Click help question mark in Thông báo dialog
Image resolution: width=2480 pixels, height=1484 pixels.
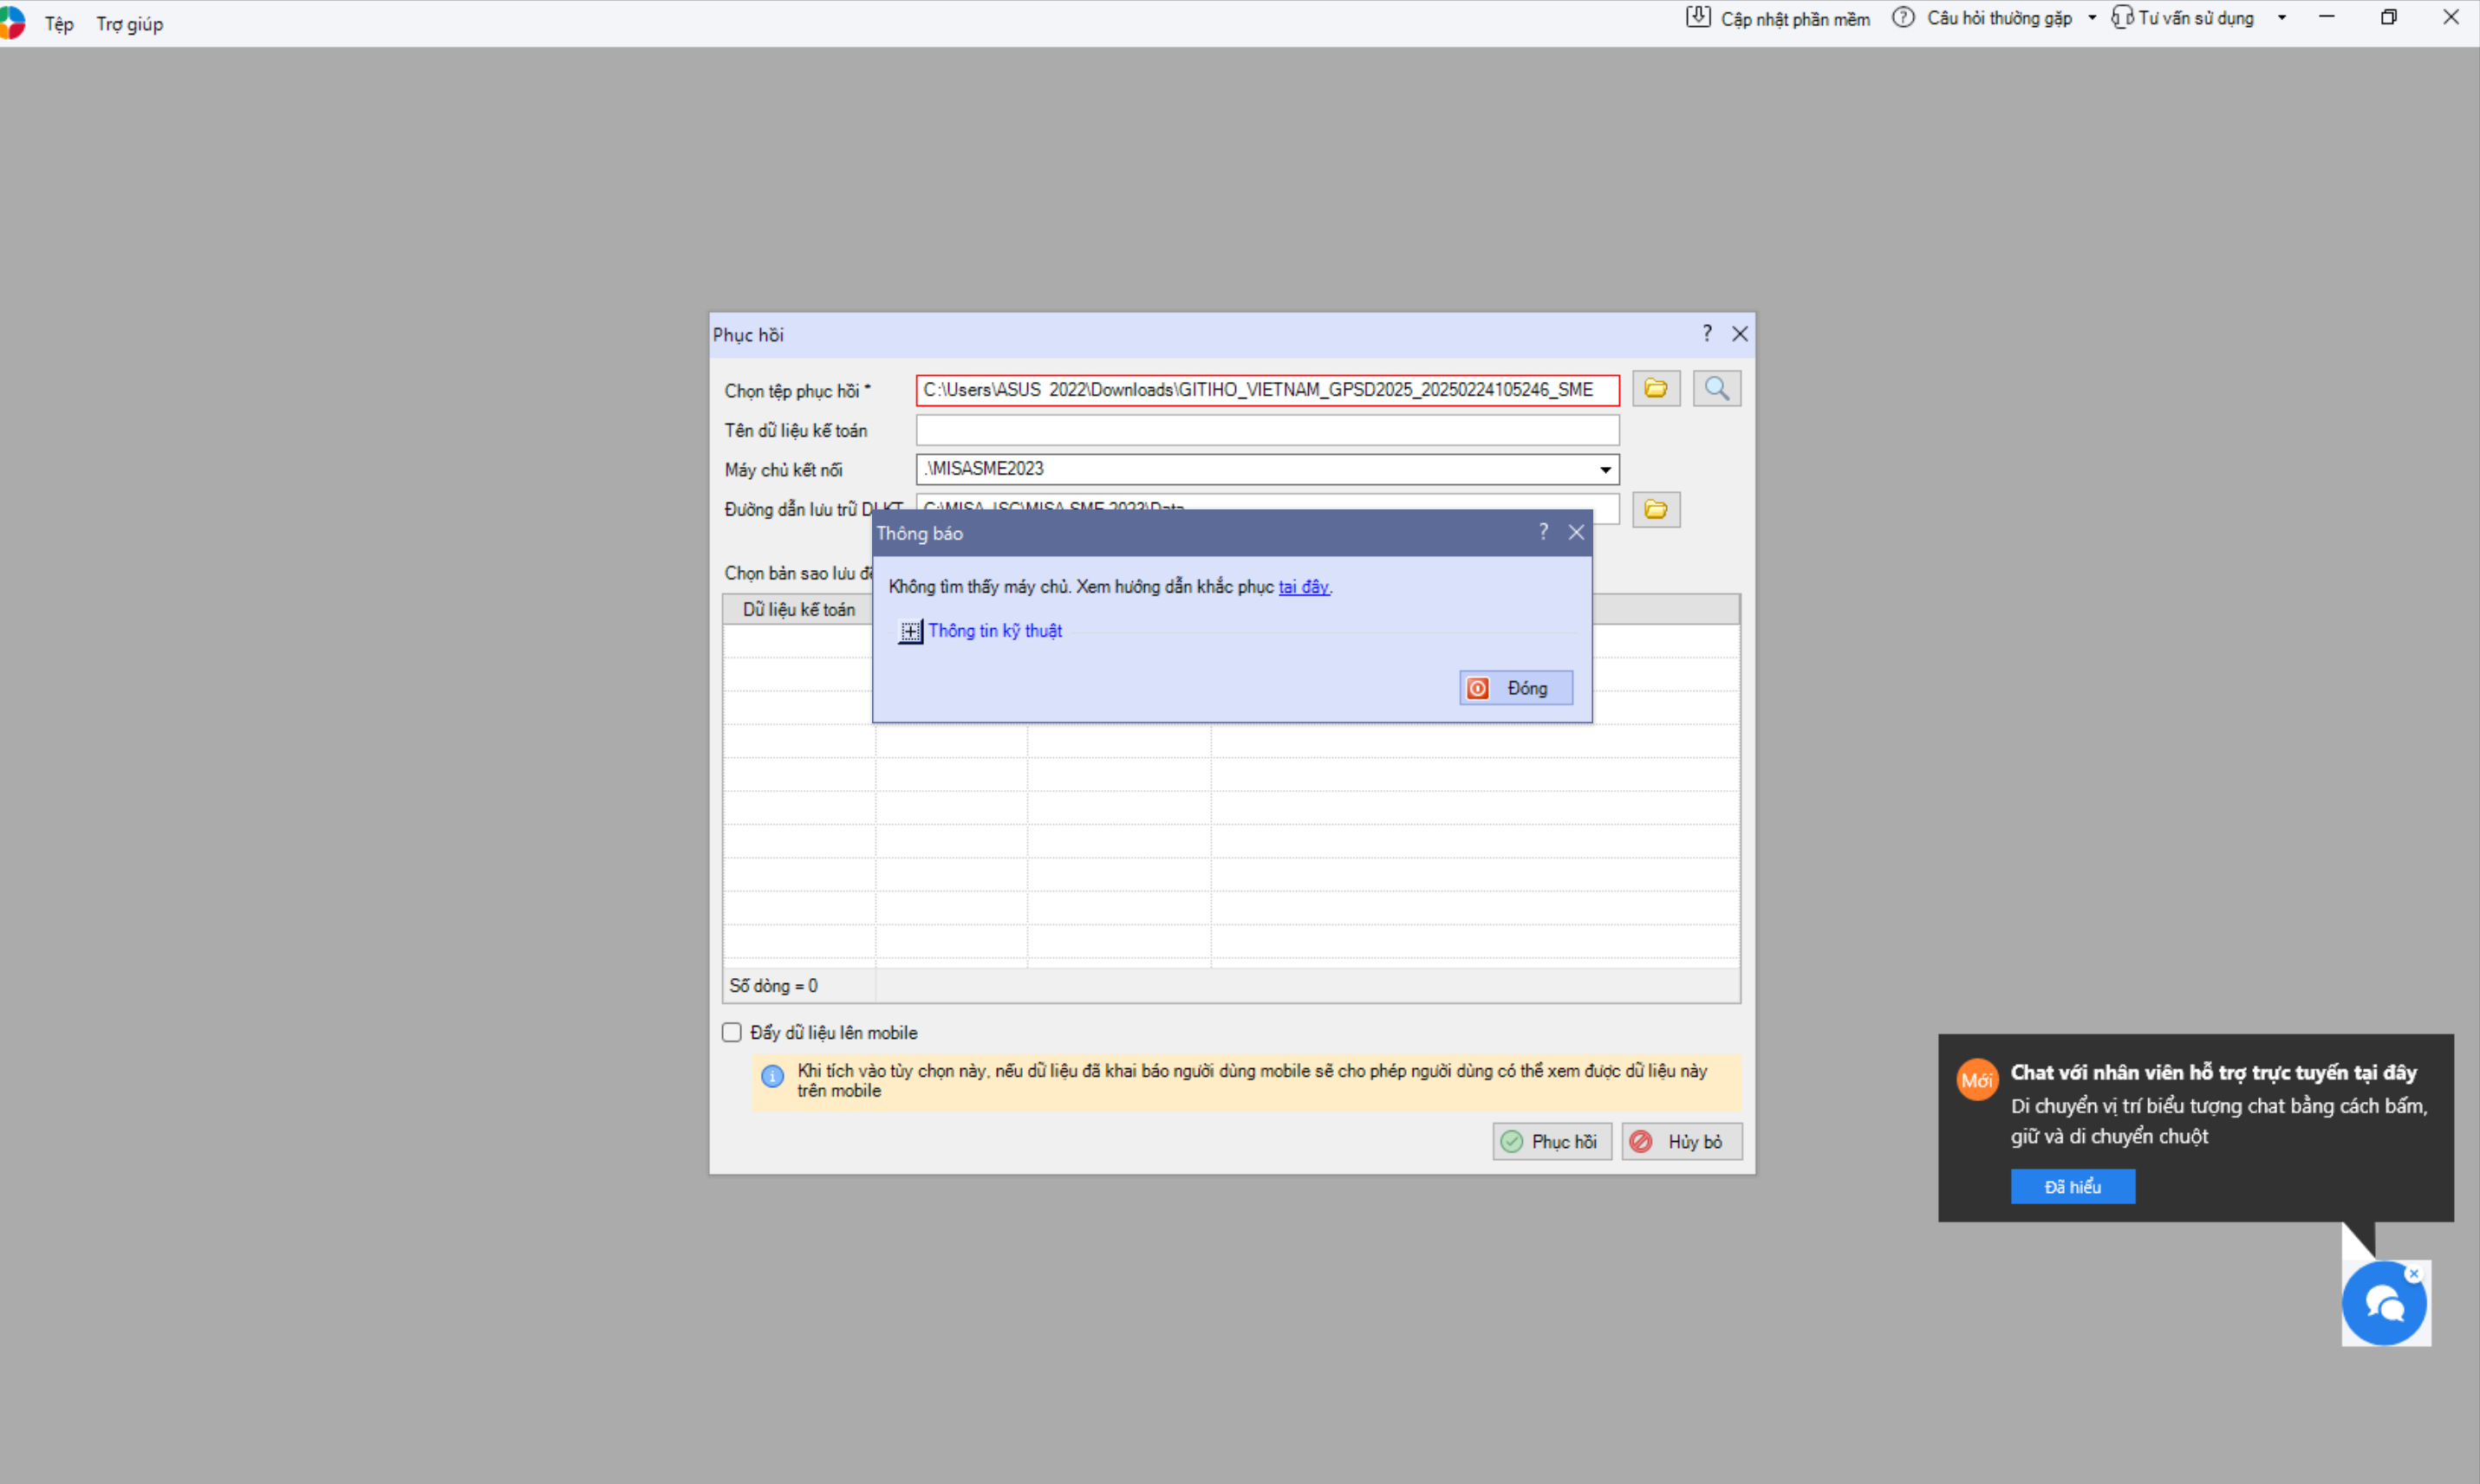[x=1543, y=532]
